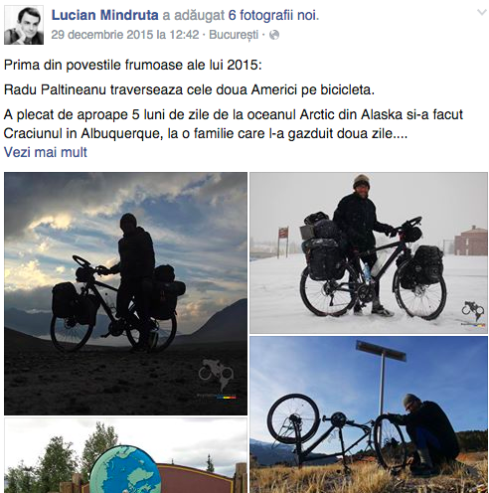
Task: Open the silhouette cyclist sunset photo
Action: coord(125,293)
